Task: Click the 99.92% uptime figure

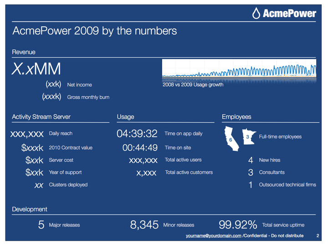Action: point(238,225)
